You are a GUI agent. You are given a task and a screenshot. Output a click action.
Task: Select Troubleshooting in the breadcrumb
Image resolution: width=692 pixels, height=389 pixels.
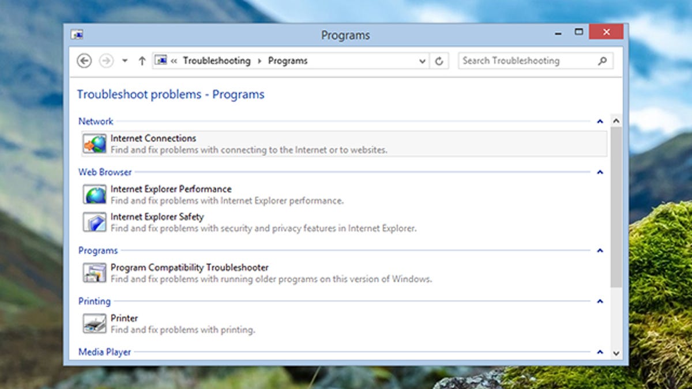point(217,61)
